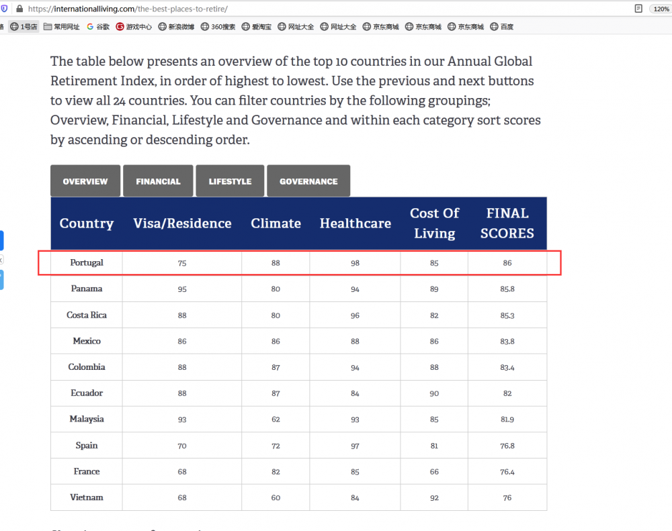Click the Spain country cell
Screen dimensions: 672x531
click(87, 445)
